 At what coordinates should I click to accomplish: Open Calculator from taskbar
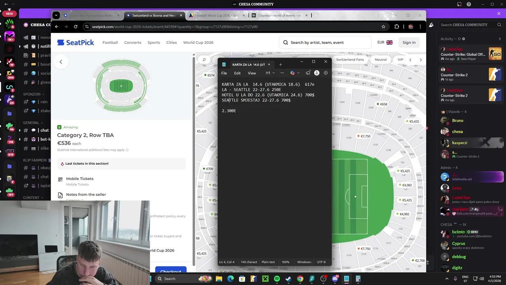(358, 279)
